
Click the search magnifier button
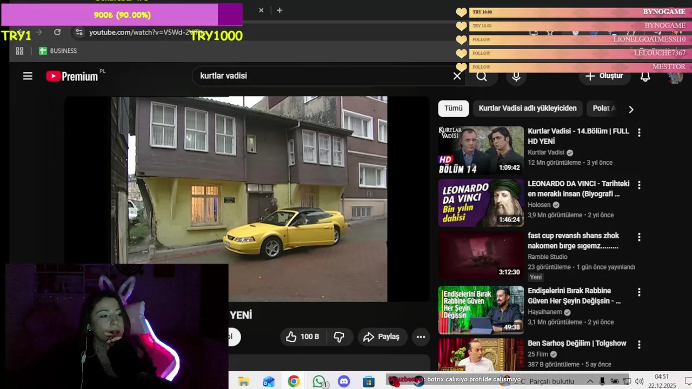tap(482, 76)
